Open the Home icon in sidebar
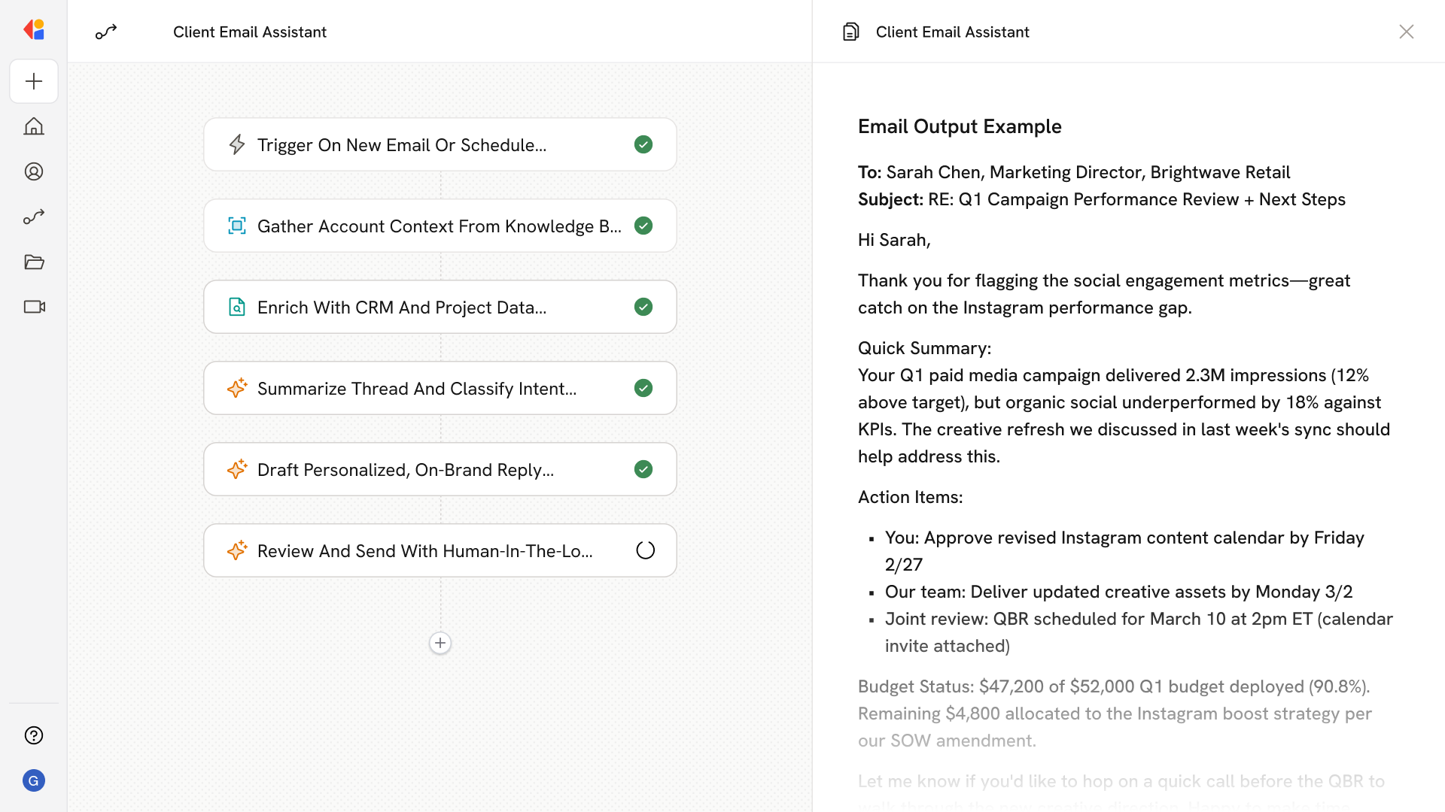The image size is (1445, 812). pos(34,126)
